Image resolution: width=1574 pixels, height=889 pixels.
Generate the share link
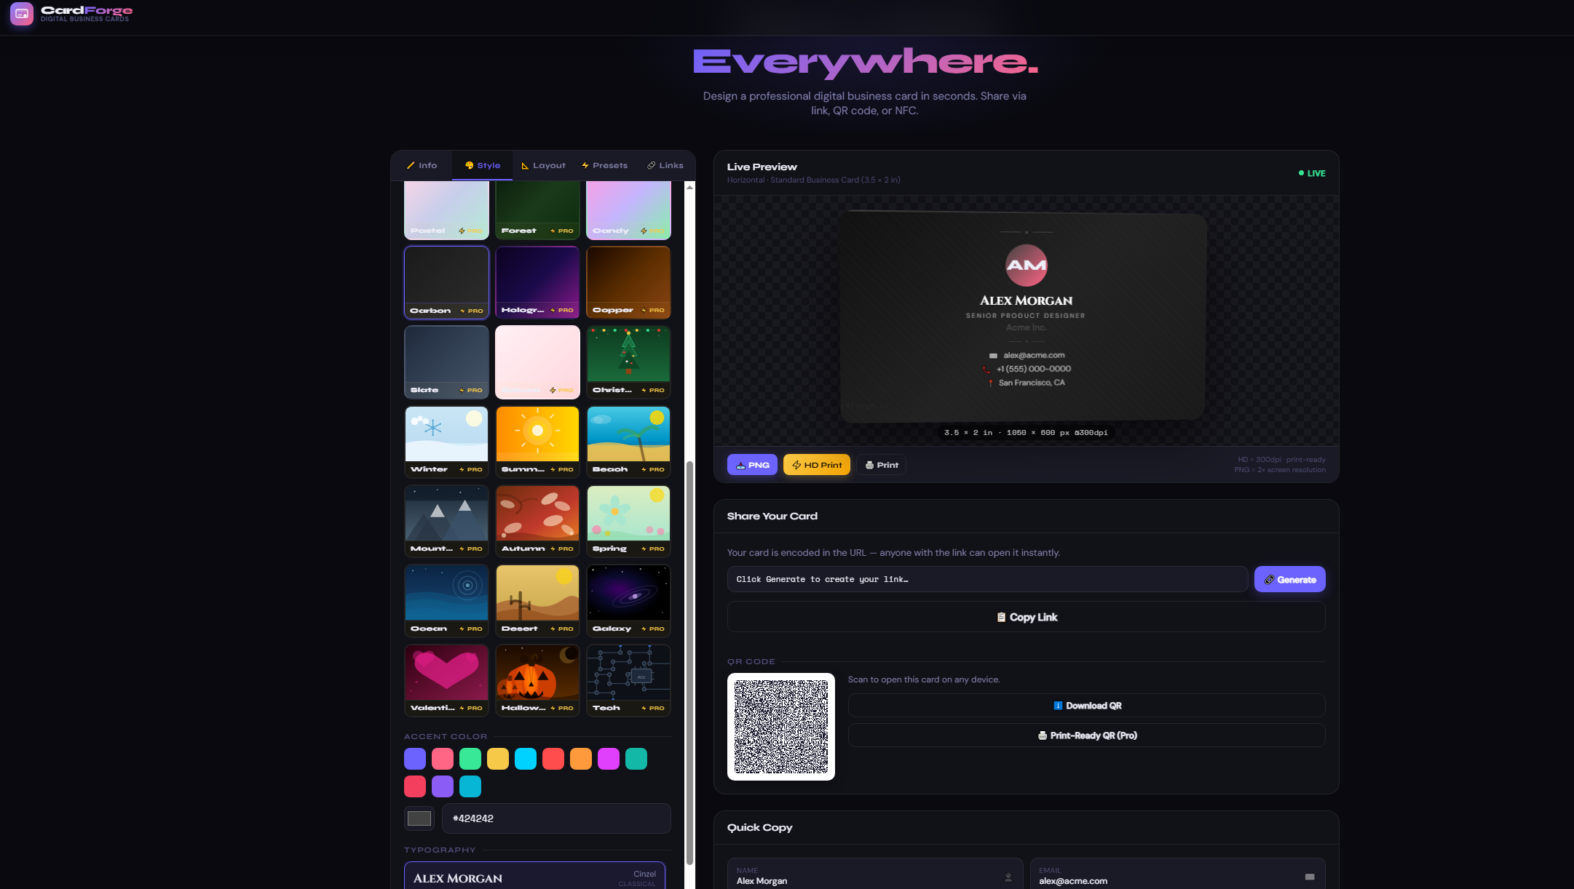(x=1289, y=579)
